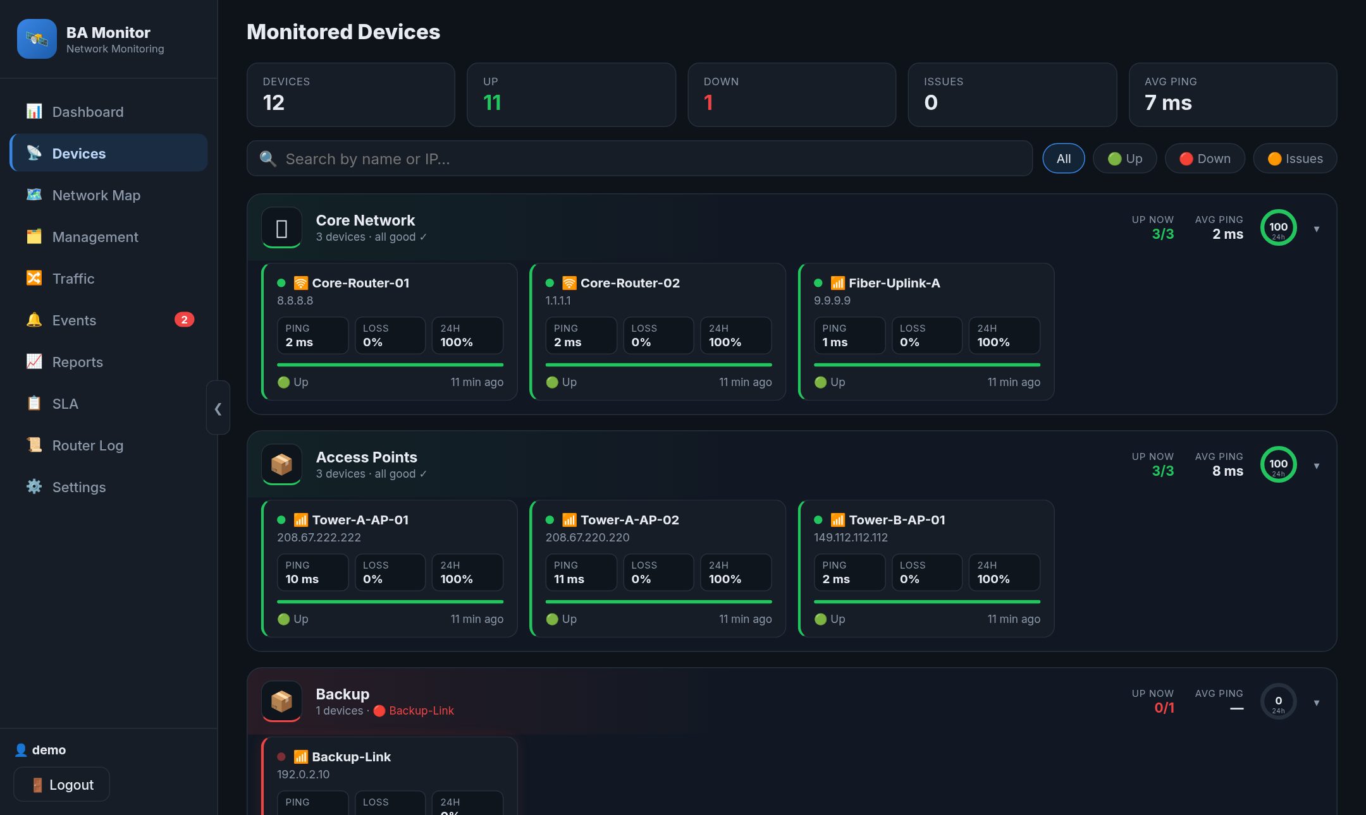Viewport: 1366px width, 815px height.
Task: Open the Events page
Action: click(109, 320)
